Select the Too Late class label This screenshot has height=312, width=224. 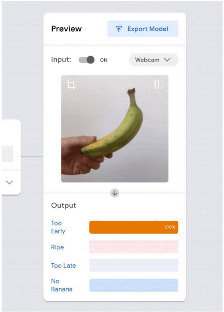click(x=63, y=265)
